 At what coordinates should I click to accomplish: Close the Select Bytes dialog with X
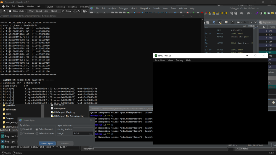pos(91,120)
